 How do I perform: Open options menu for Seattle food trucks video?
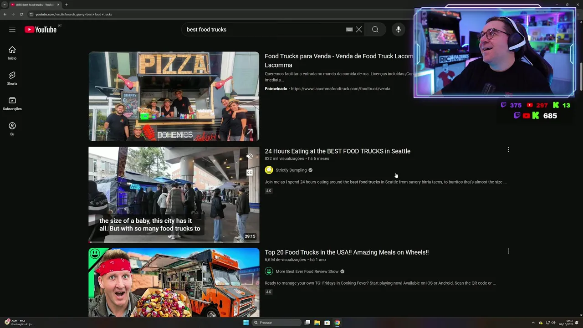509,150
